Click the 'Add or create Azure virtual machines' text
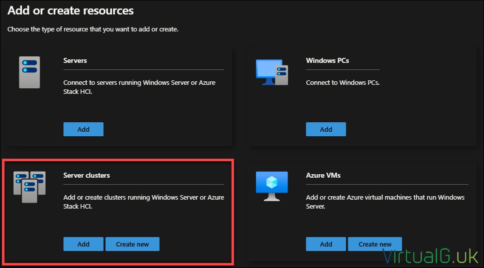Image resolution: width=484 pixels, height=268 pixels. (x=385, y=202)
